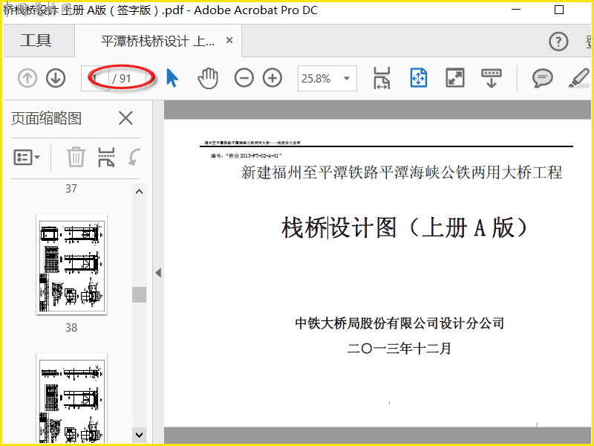
Task: Enter full screen mode
Action: click(x=455, y=78)
